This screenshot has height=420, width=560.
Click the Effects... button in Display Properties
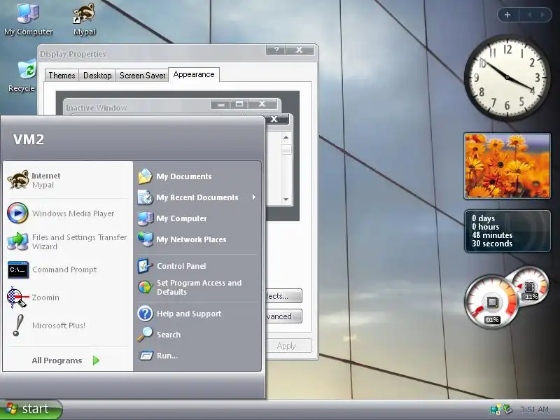click(x=284, y=296)
